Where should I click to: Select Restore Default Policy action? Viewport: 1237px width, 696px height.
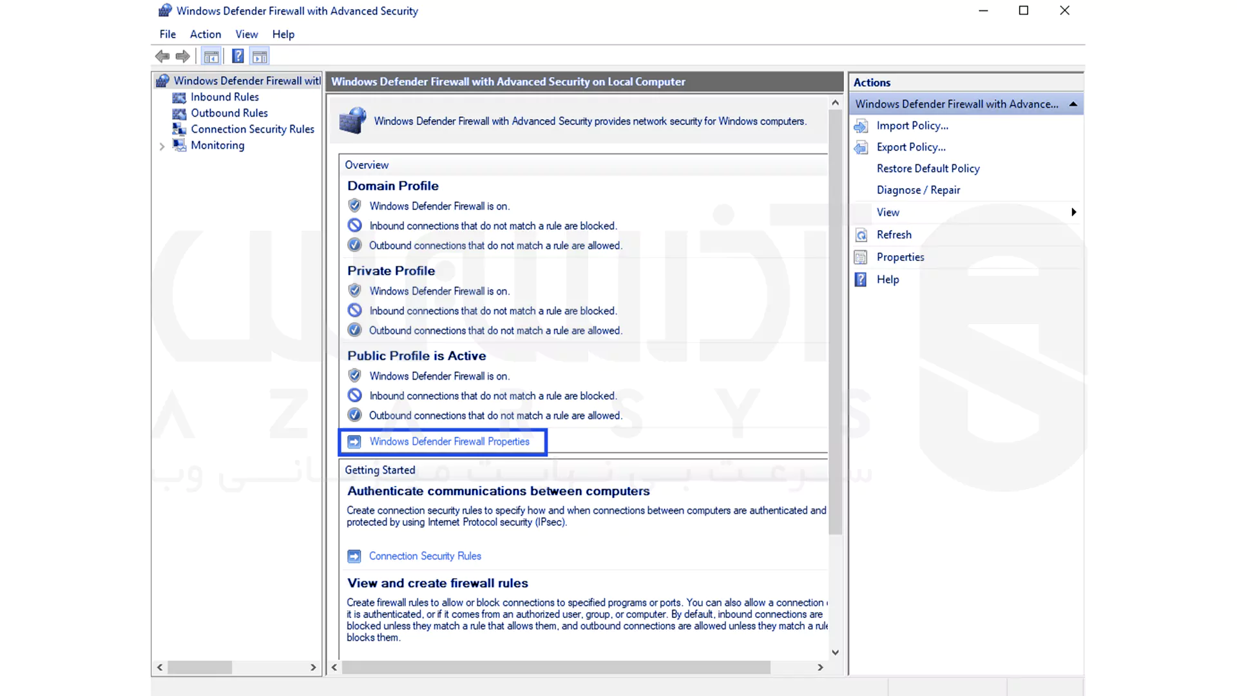928,169
